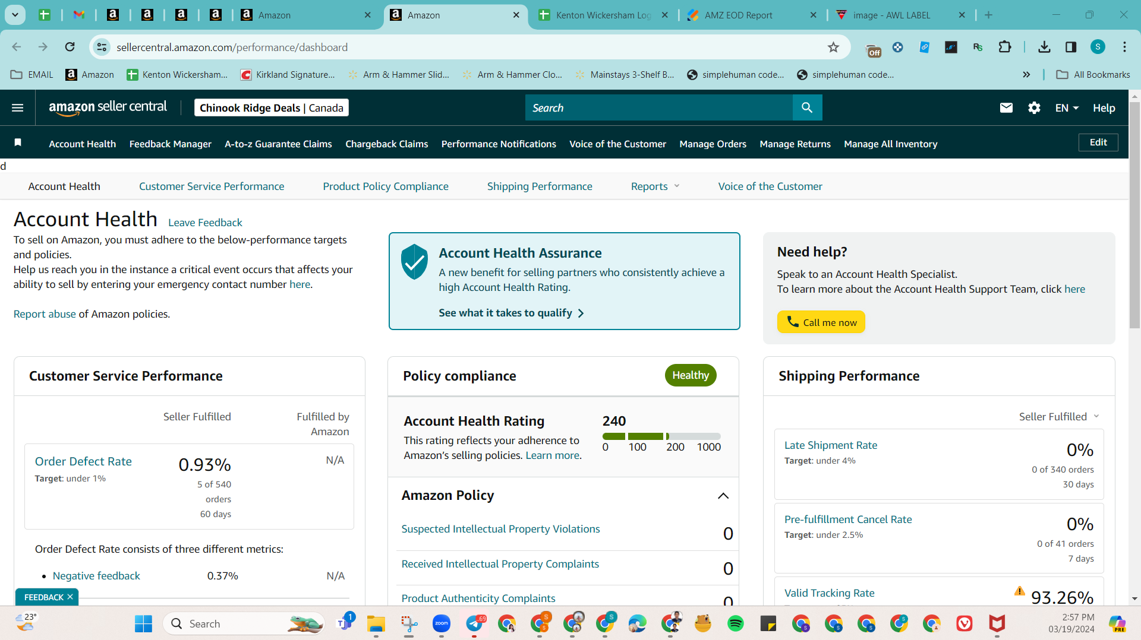Screen dimensions: 1141x640
Task: Open Manage Orders in the favorites bar
Action: [x=713, y=144]
